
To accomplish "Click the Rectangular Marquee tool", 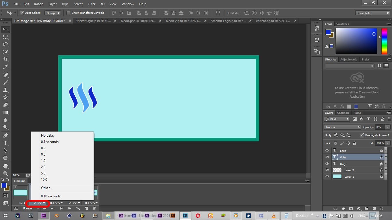I will pyautogui.click(x=5, y=37).
